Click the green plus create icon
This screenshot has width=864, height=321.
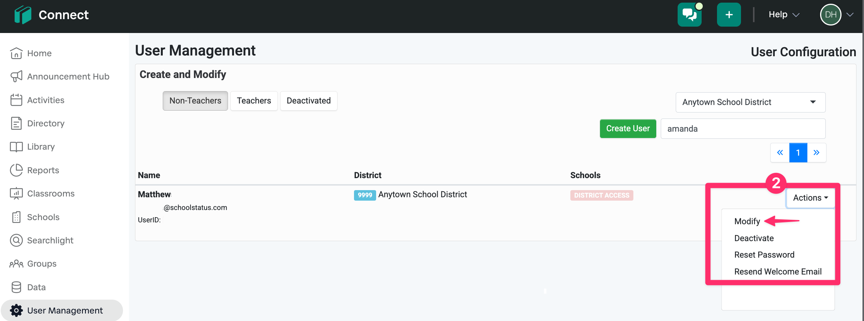[x=729, y=15]
